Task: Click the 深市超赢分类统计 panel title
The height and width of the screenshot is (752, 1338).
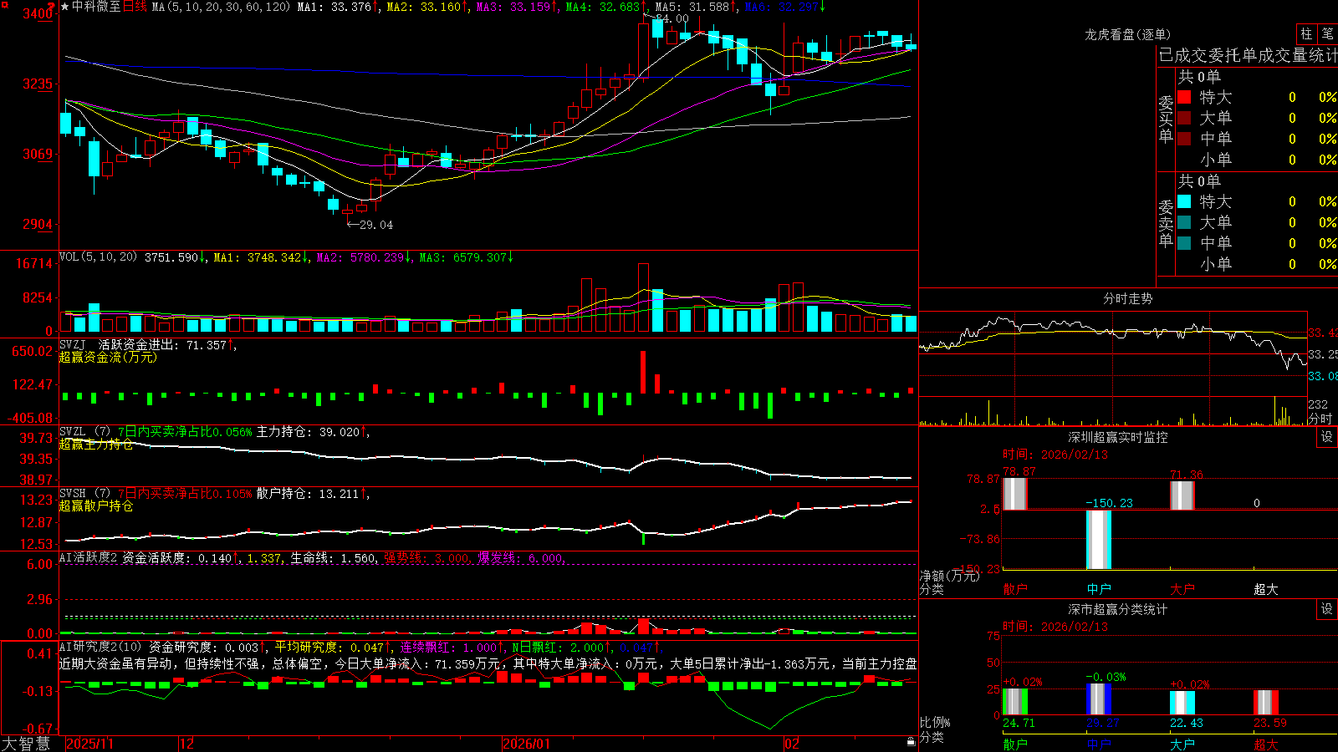Action: [1118, 609]
